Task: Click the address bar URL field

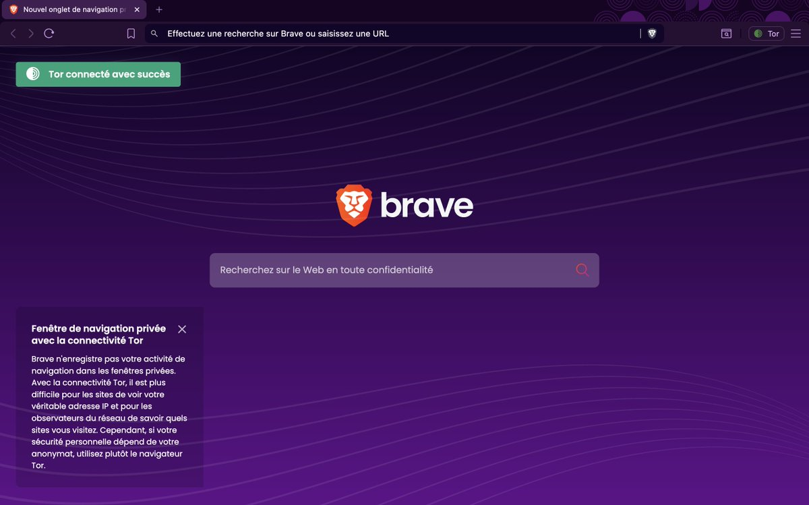Action: (x=398, y=34)
